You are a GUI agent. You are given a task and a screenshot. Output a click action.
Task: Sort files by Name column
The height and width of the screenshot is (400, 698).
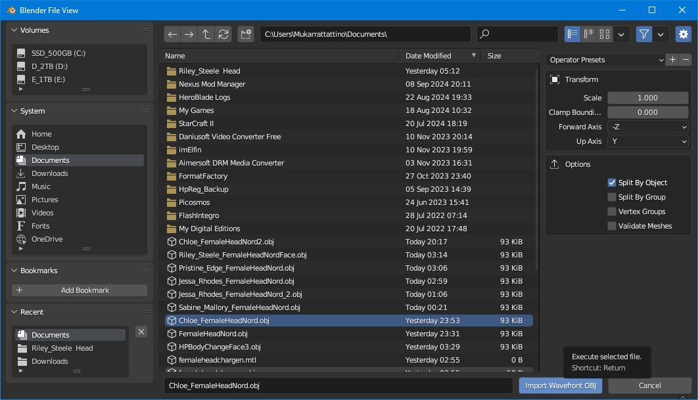click(175, 56)
